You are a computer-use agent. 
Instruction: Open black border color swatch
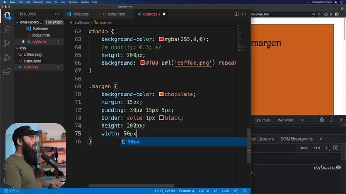point(161,117)
